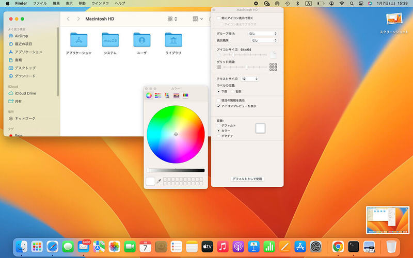Pick a color with the eyedropper tool
413x258 pixels.
(159, 181)
